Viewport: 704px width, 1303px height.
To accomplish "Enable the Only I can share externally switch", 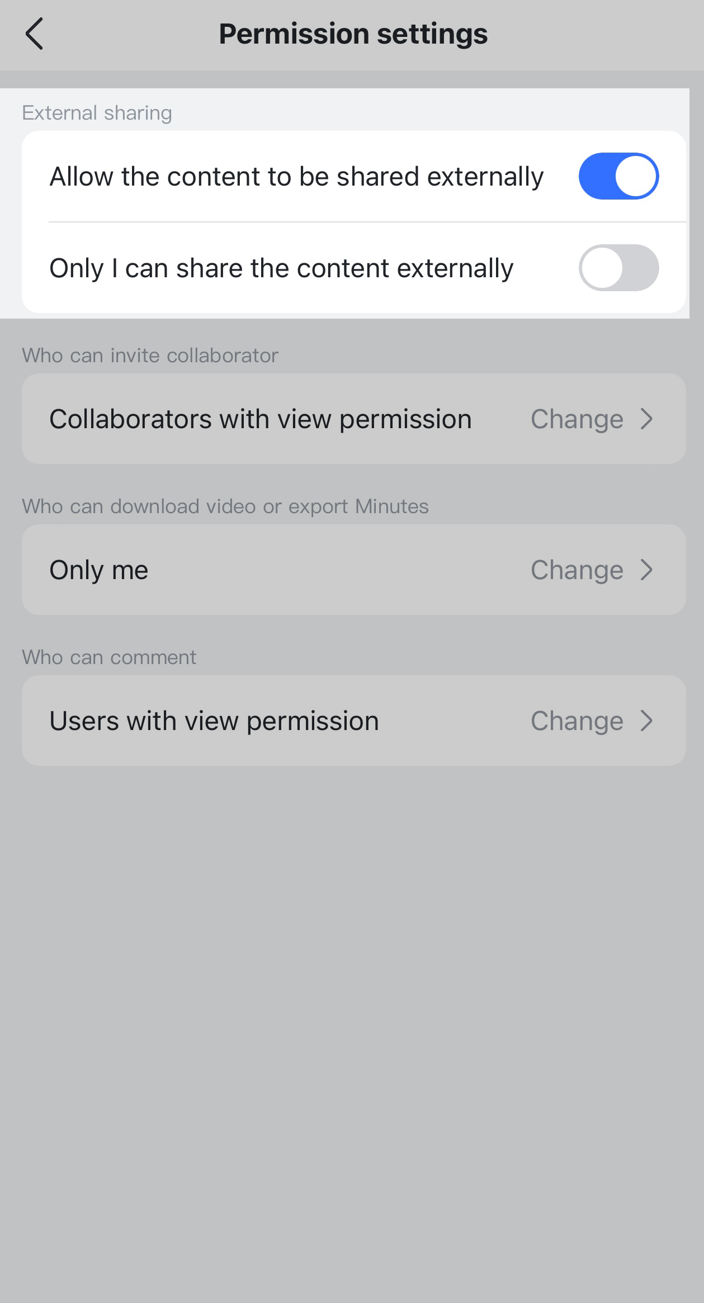I will (618, 268).
